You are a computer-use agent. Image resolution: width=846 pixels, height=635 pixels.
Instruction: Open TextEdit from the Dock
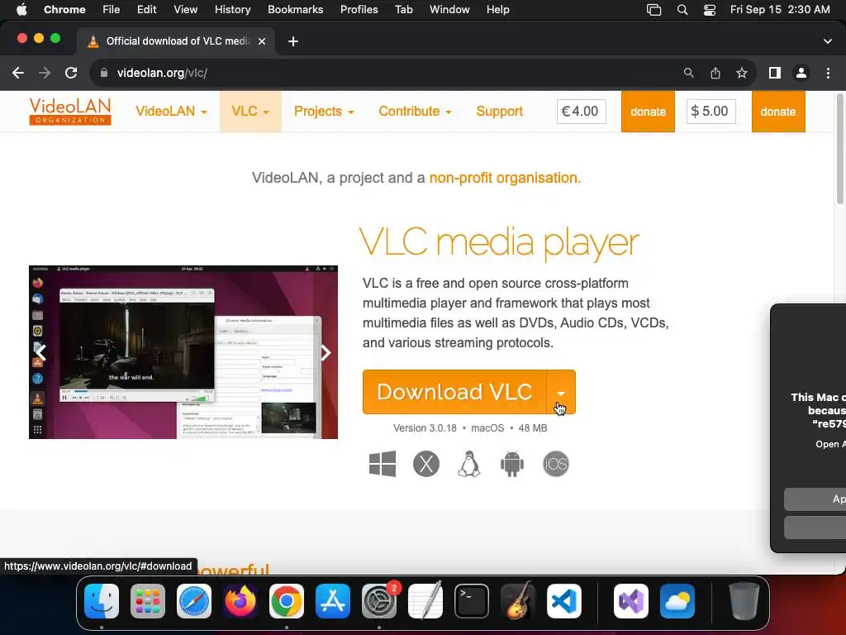(x=425, y=601)
